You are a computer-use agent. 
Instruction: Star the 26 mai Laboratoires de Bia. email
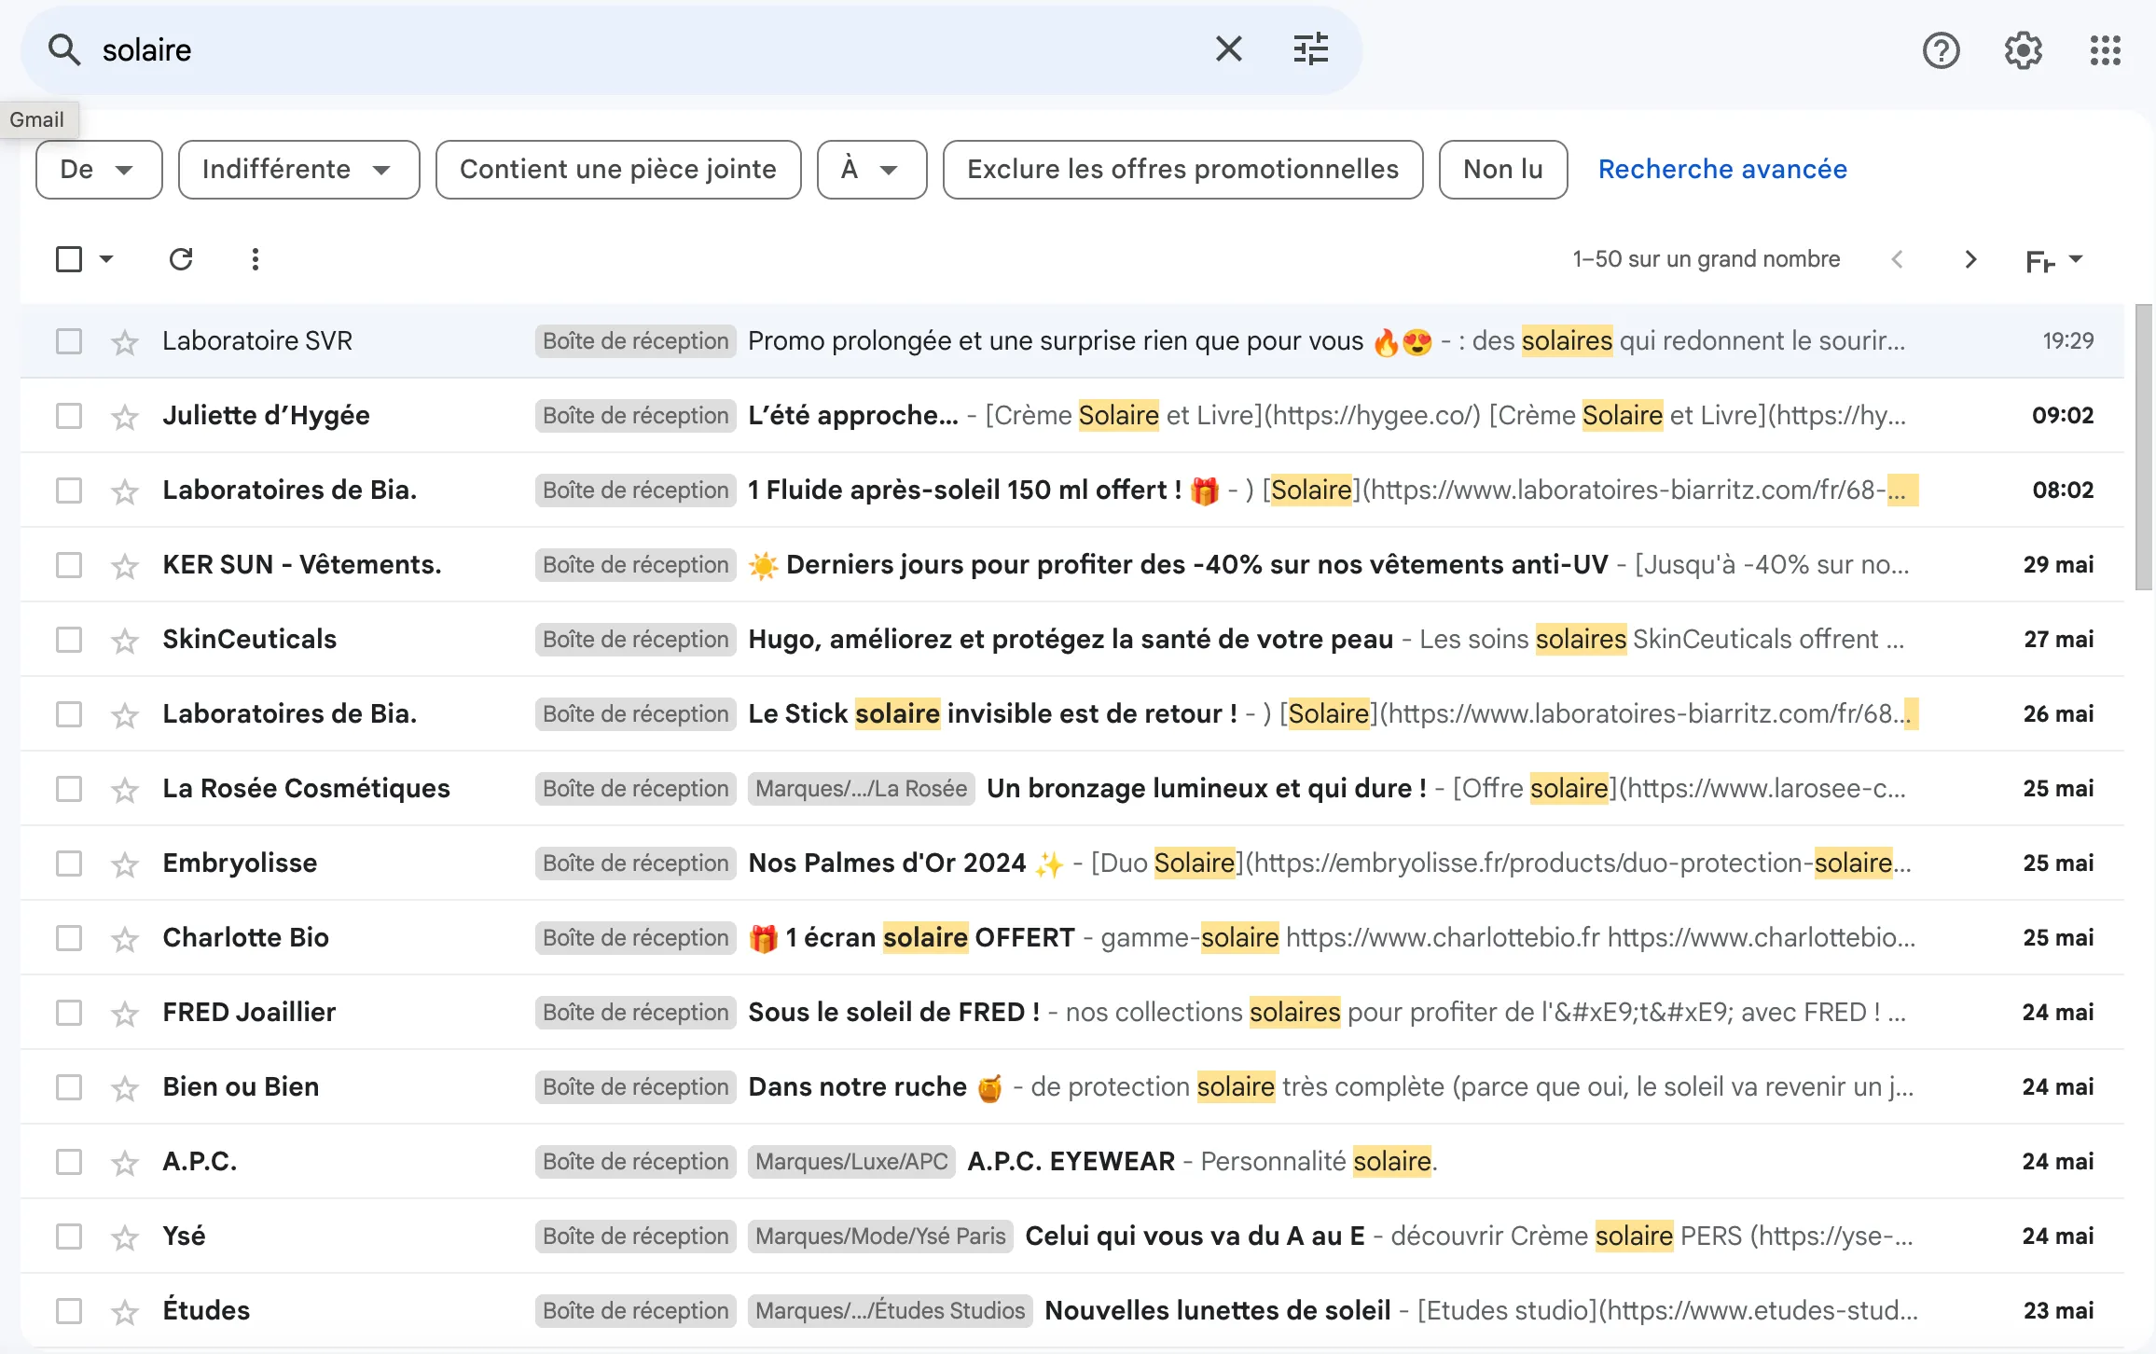point(124,715)
